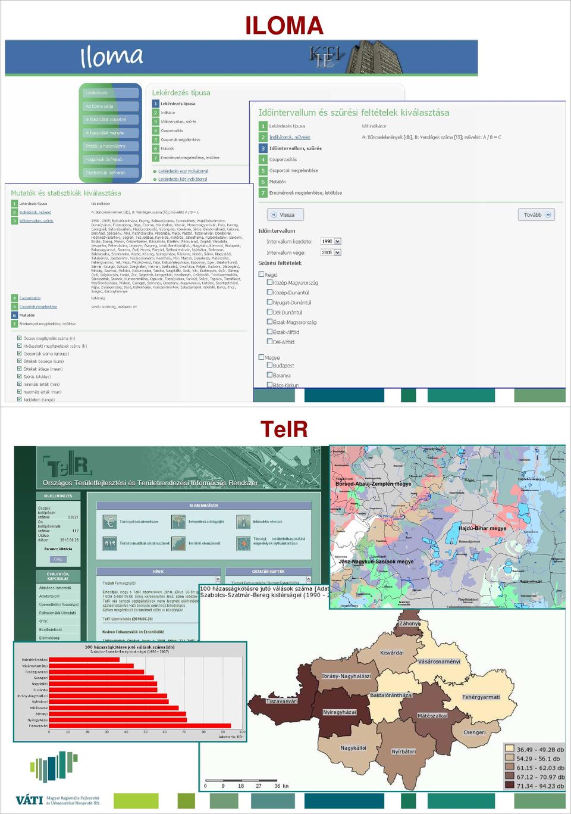Click the TeIR logo in the banner
571x814 pixels.
pyautogui.click(x=67, y=464)
